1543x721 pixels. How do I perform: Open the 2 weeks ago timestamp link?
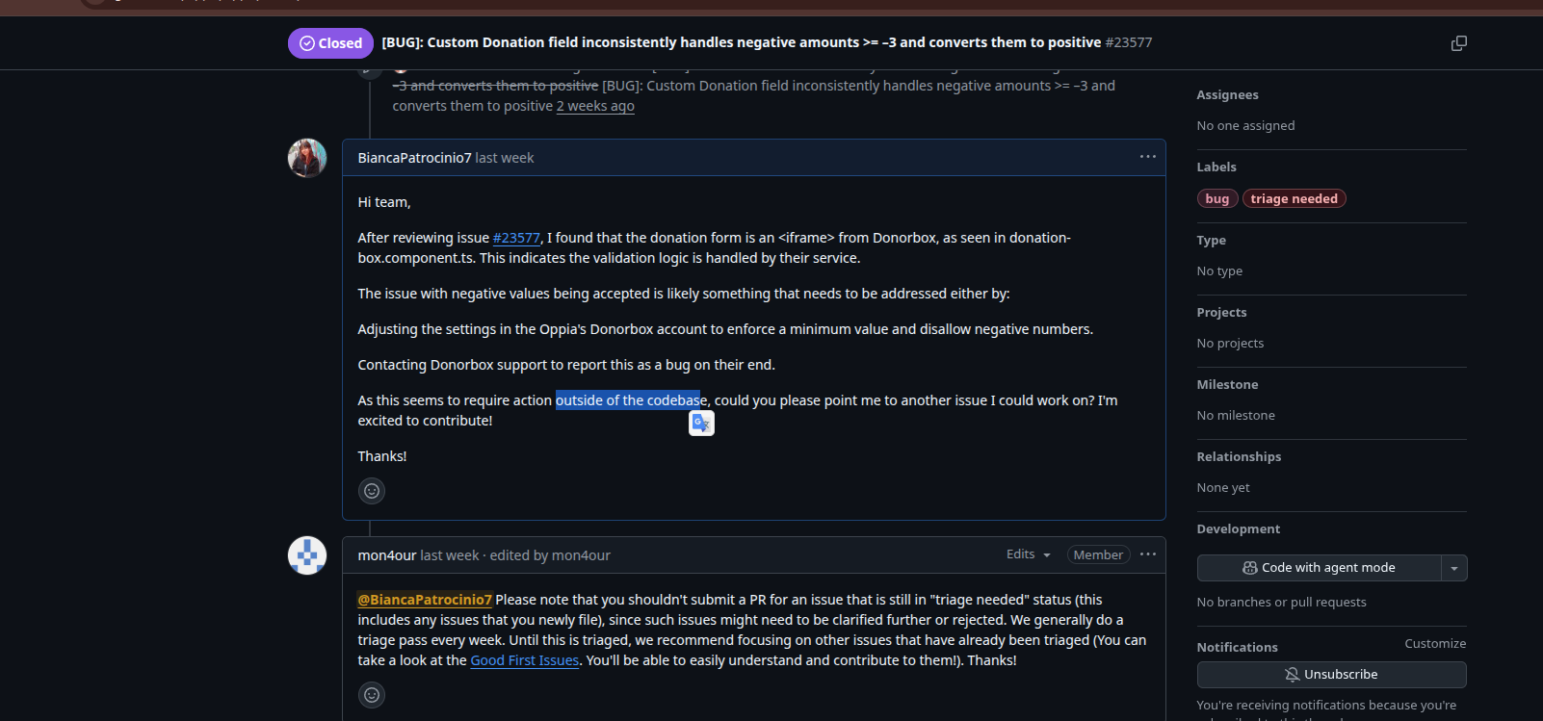[x=595, y=106]
